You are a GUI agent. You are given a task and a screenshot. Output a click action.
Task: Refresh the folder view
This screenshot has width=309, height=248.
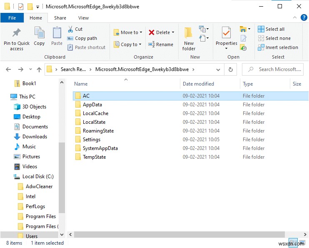(231, 69)
